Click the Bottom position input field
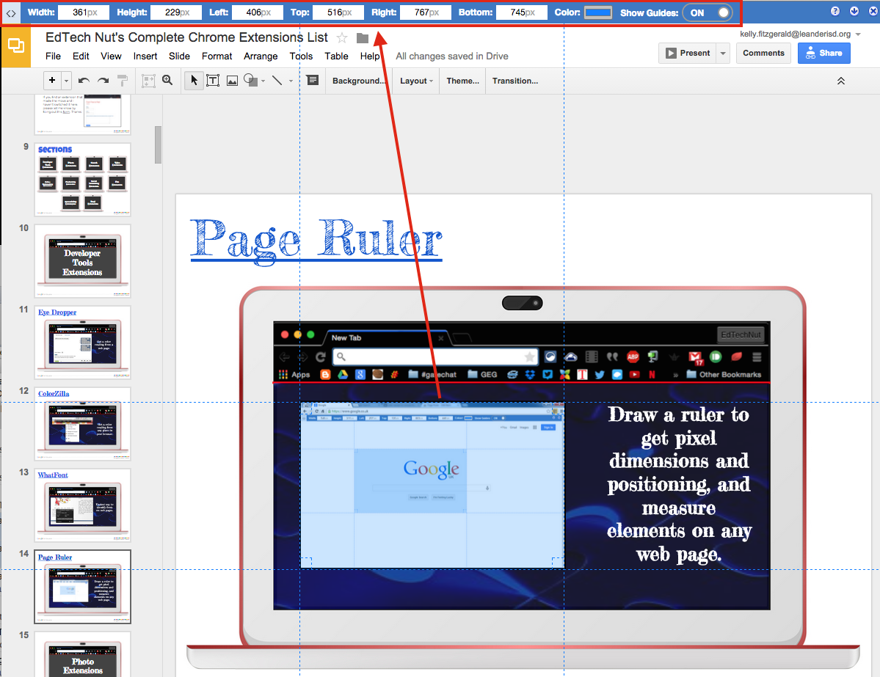The height and width of the screenshot is (677, 880). pyautogui.click(x=521, y=12)
